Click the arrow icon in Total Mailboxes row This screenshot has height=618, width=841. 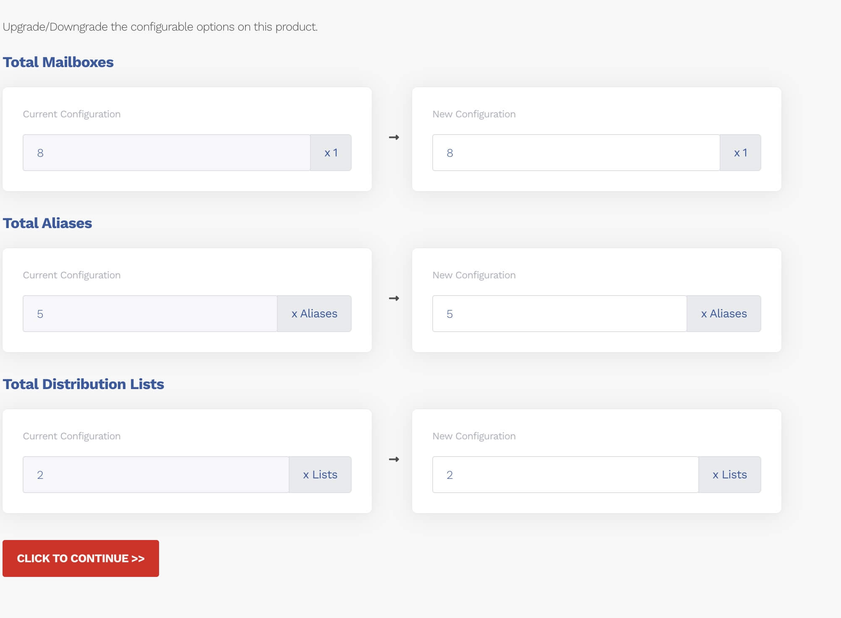point(394,138)
